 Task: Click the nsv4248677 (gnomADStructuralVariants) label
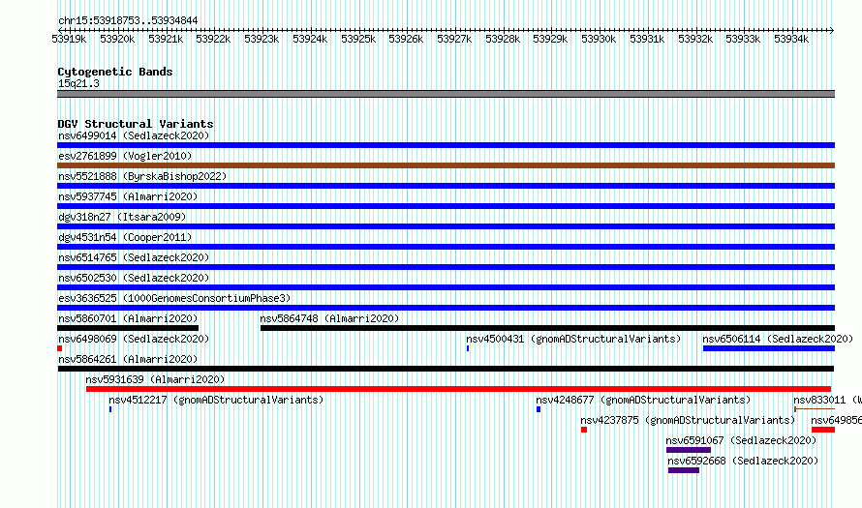coord(643,400)
